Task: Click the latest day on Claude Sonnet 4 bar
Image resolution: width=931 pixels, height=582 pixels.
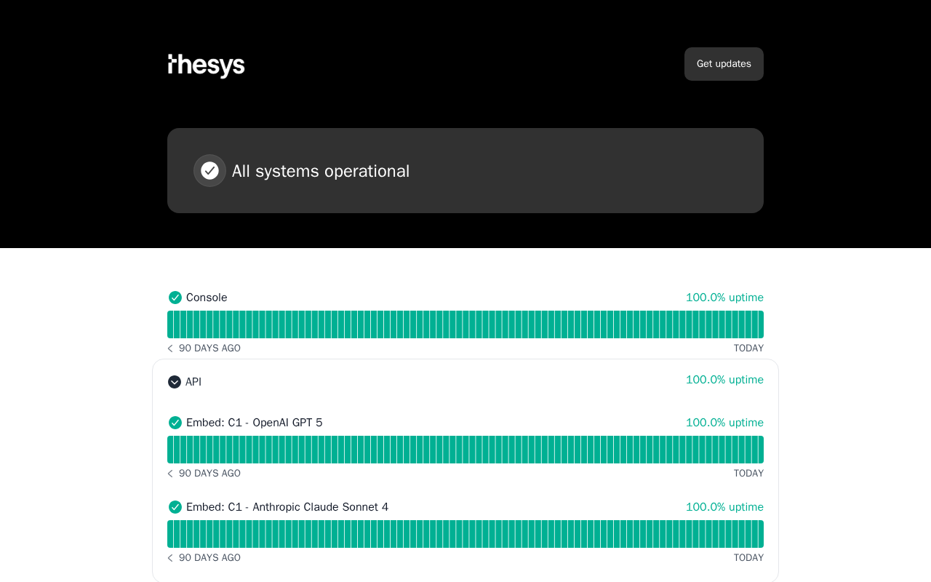Action: point(760,534)
